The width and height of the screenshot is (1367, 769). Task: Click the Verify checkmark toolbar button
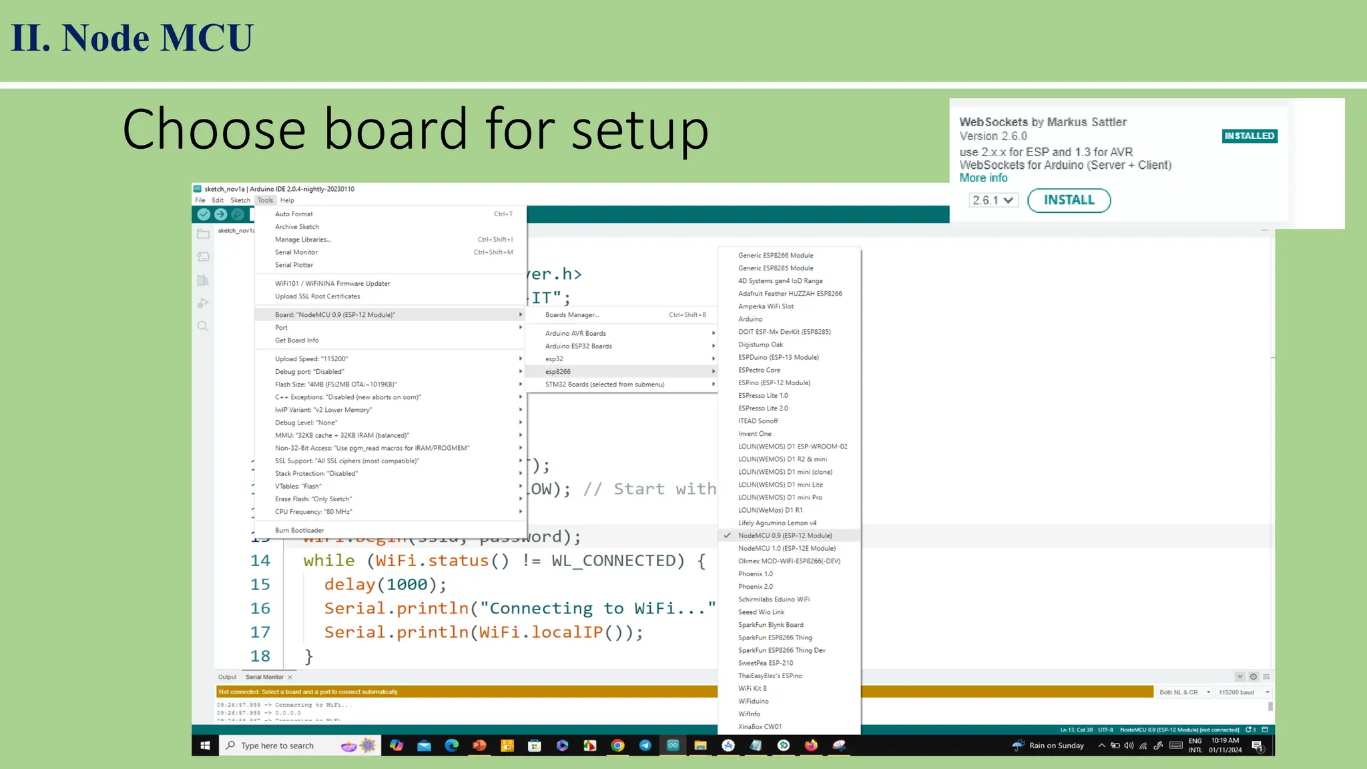coord(204,214)
